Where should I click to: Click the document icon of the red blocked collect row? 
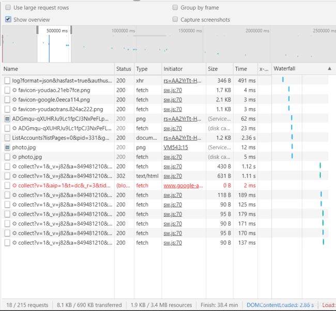coord(7,186)
